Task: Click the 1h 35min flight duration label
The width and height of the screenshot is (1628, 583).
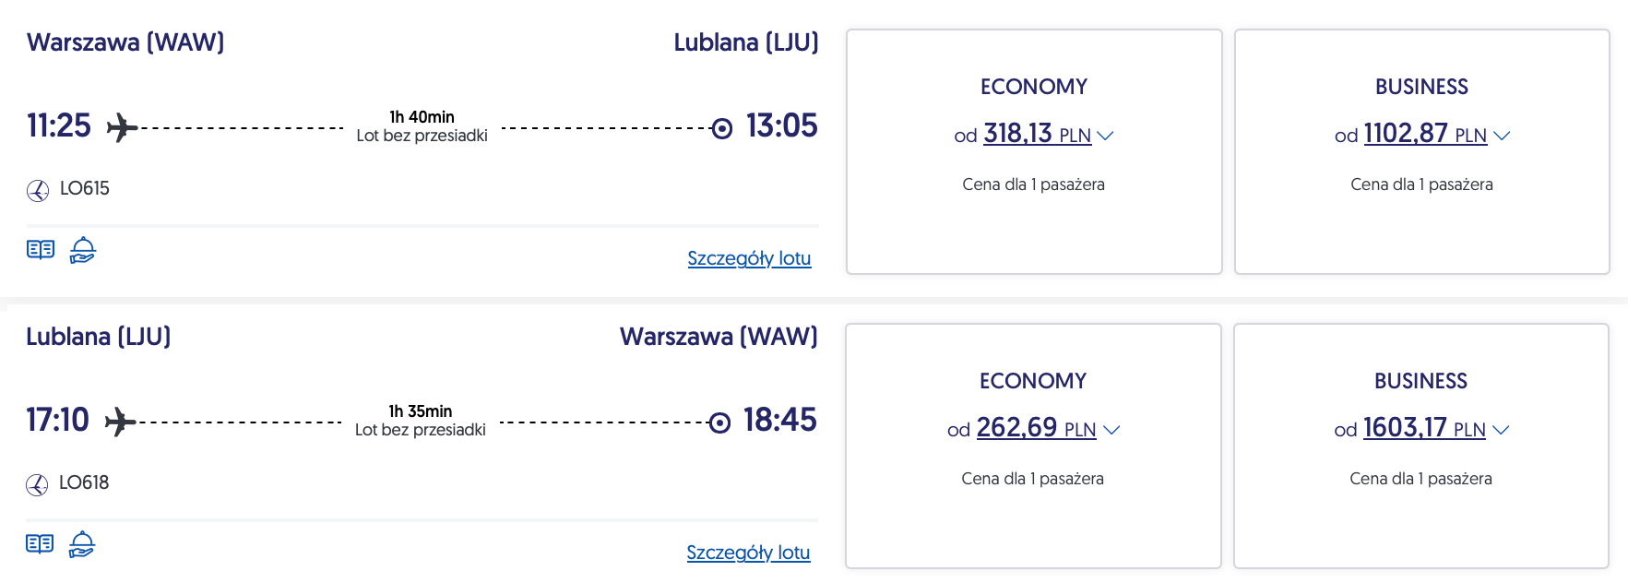Action: click(x=421, y=411)
